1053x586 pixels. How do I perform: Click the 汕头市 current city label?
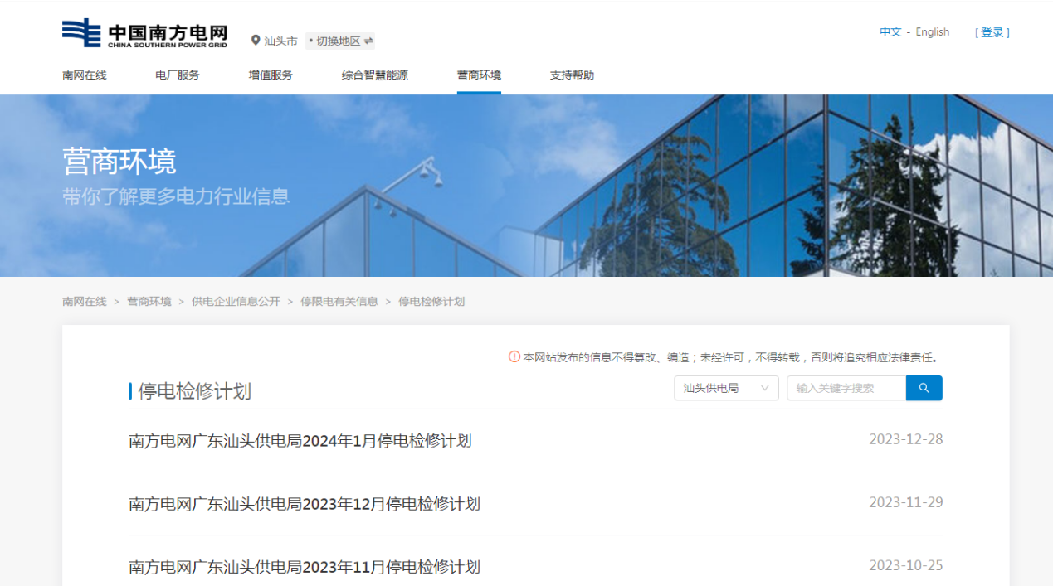(x=280, y=41)
